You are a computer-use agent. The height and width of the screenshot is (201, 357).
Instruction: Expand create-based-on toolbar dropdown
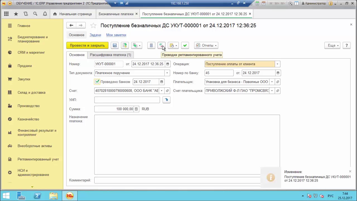(x=137, y=46)
